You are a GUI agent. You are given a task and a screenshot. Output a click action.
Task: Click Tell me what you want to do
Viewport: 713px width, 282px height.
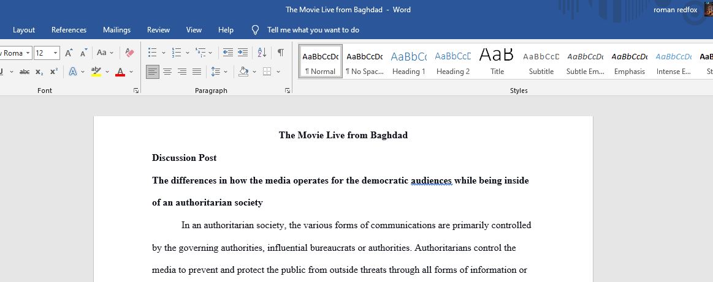313,30
